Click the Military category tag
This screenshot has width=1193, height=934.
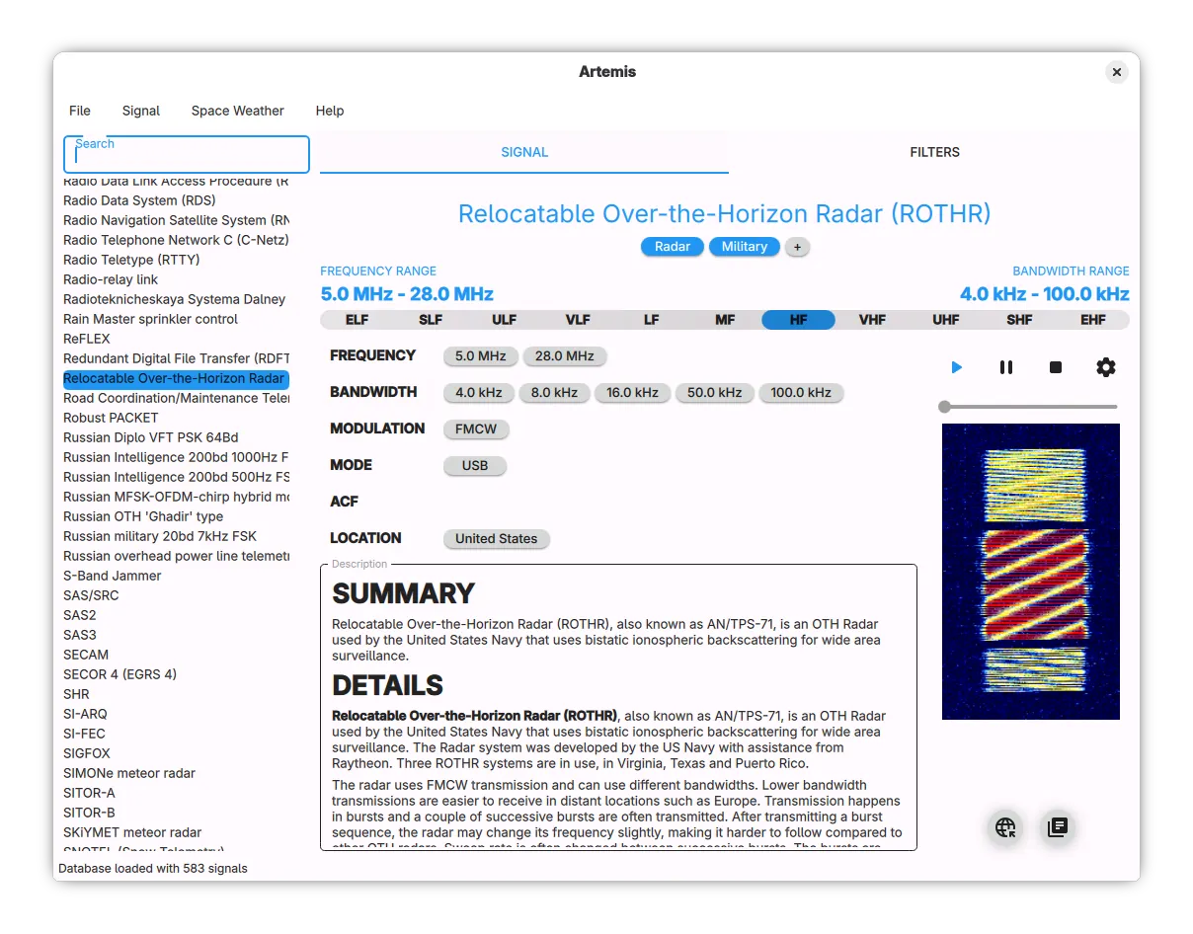[x=745, y=247]
